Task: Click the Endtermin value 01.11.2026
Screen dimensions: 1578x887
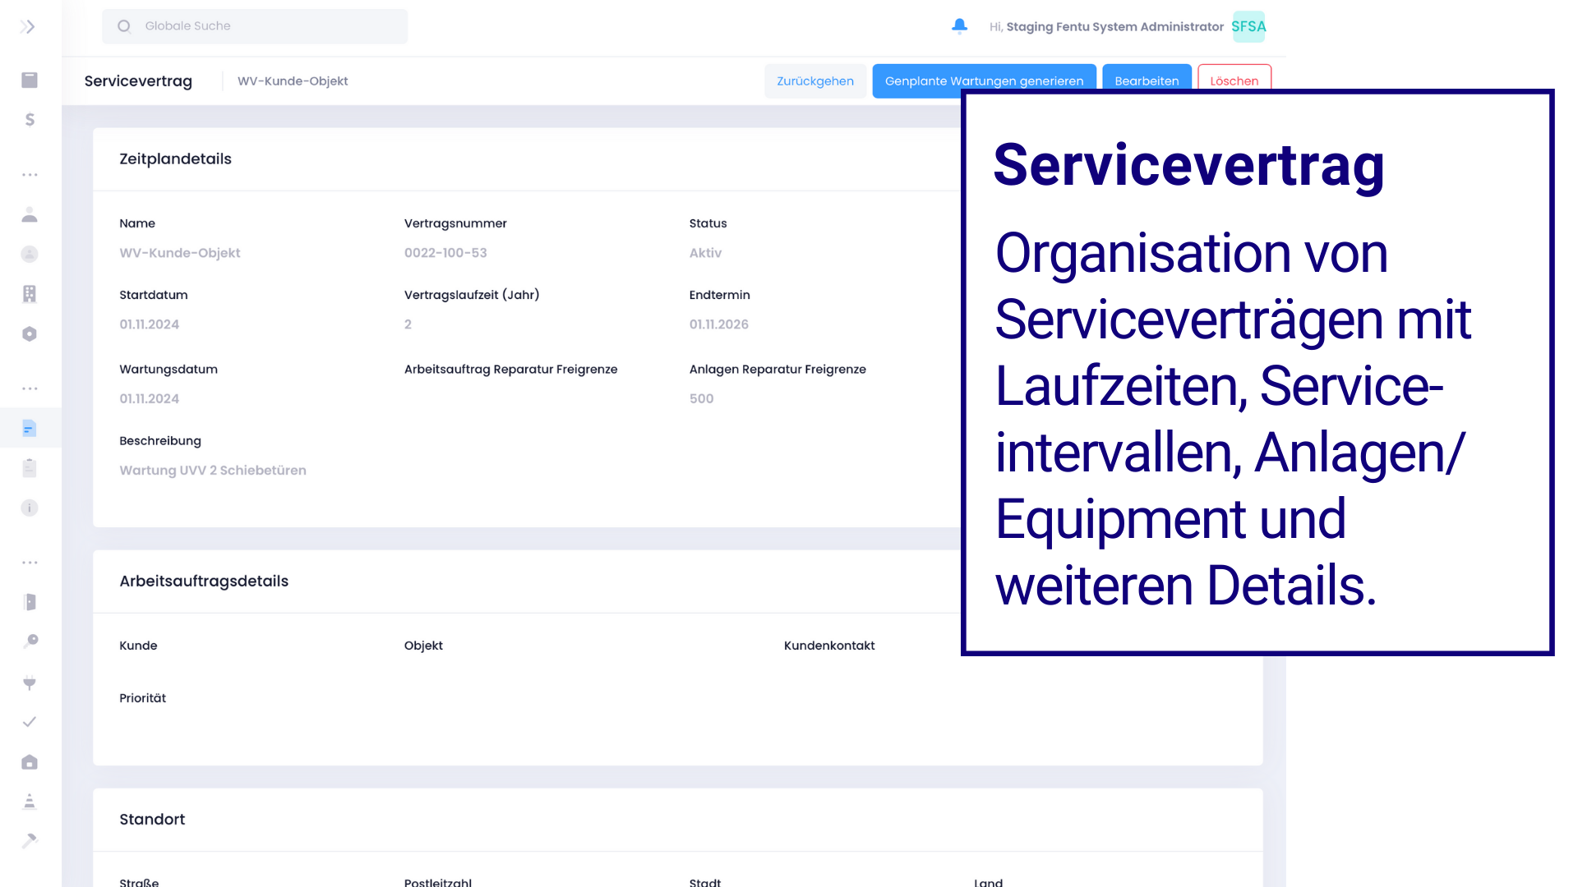Action: pyautogui.click(x=719, y=324)
